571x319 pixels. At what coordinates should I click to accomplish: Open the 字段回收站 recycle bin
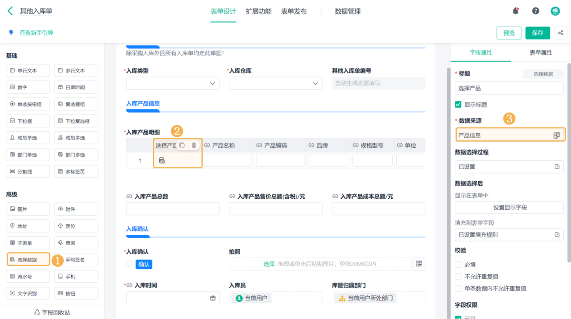pyautogui.click(x=52, y=312)
